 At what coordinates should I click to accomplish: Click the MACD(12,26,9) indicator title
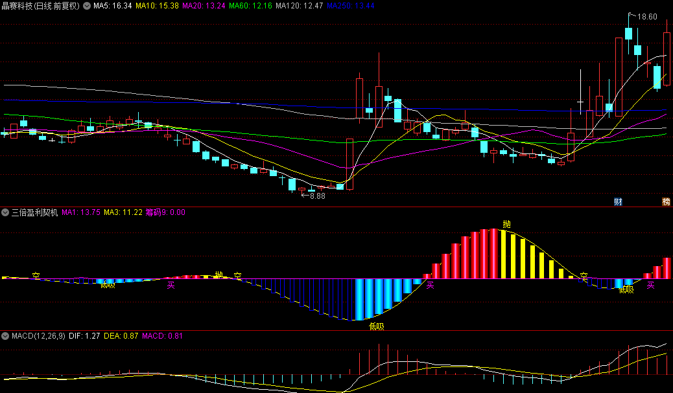(38, 336)
